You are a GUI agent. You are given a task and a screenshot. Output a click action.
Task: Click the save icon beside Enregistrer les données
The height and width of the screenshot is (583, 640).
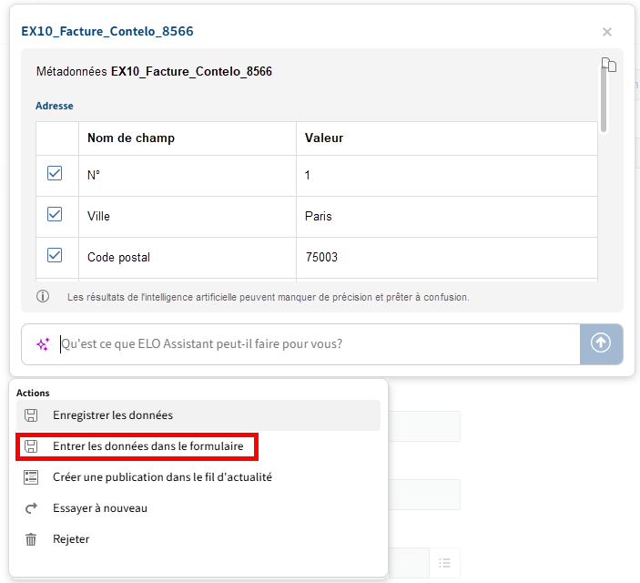coord(31,415)
